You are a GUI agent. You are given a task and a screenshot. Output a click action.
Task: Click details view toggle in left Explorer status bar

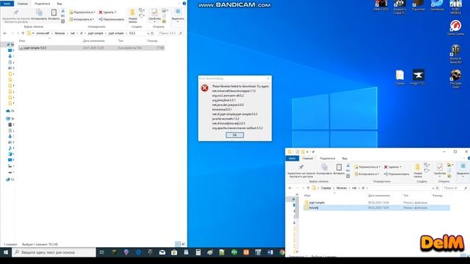[178, 244]
